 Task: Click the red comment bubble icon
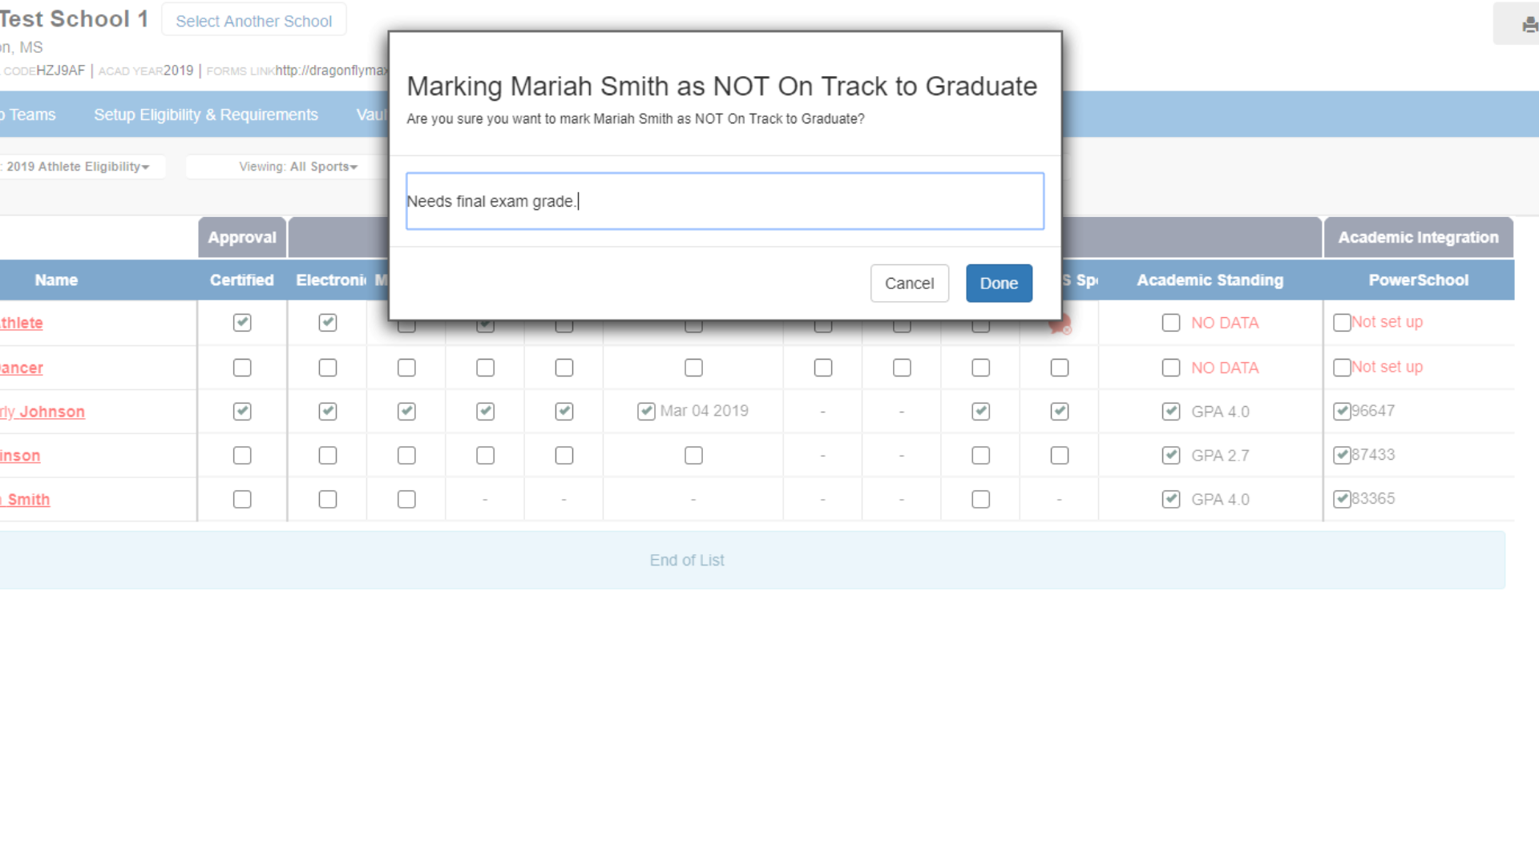[x=1060, y=326]
